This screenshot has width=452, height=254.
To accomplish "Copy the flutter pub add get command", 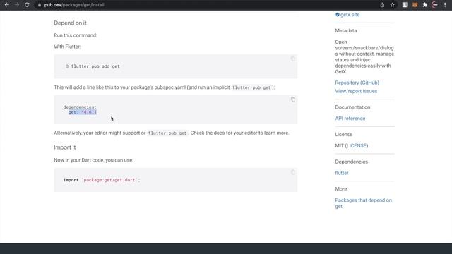I will [293, 59].
